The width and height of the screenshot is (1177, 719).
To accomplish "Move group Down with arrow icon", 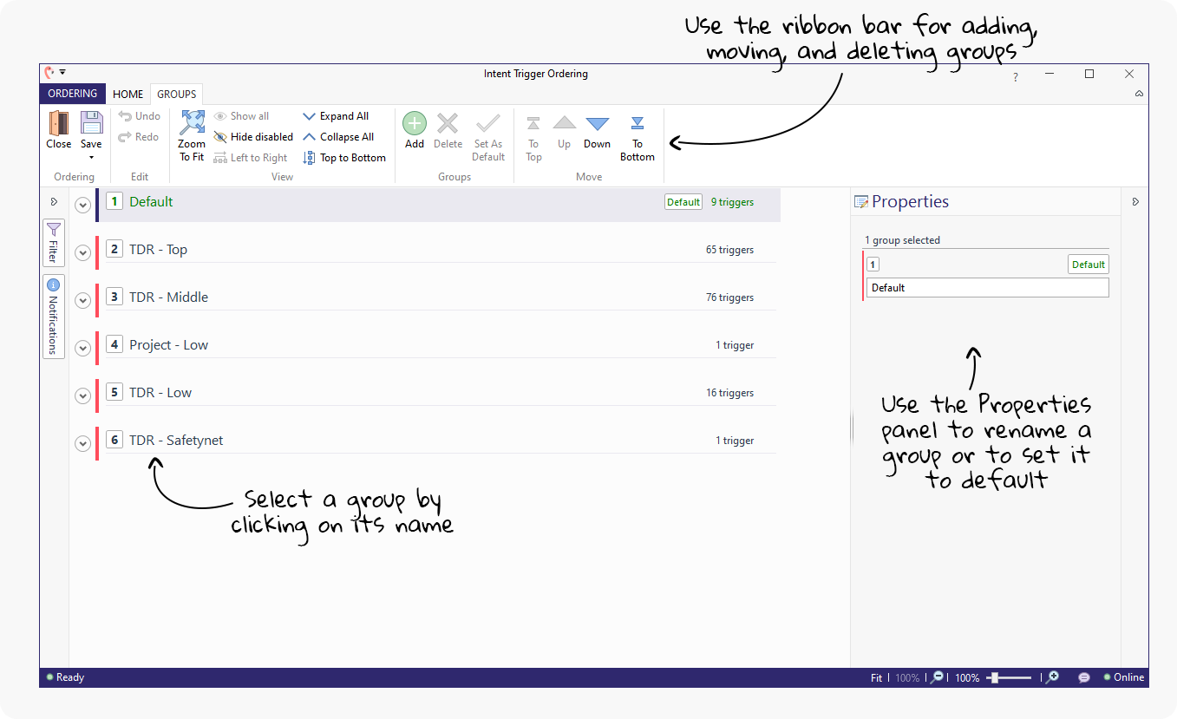I will tap(597, 124).
